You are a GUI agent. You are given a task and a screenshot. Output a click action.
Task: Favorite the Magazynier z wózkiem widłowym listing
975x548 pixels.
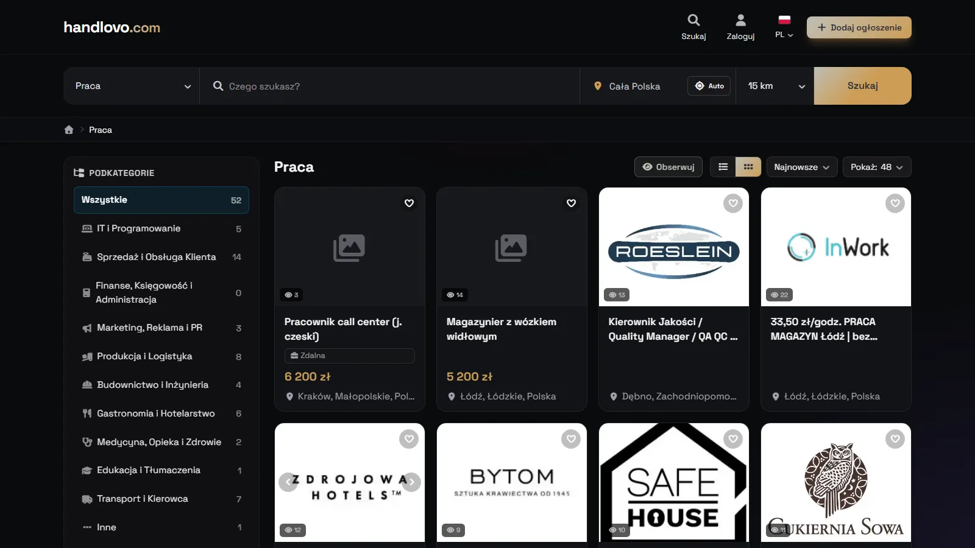[571, 203]
